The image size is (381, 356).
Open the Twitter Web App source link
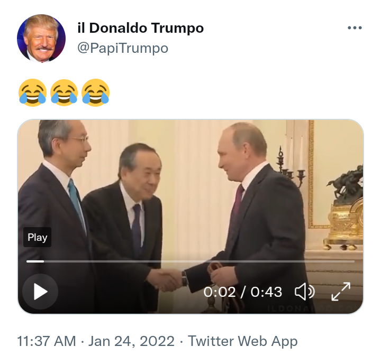(x=243, y=341)
